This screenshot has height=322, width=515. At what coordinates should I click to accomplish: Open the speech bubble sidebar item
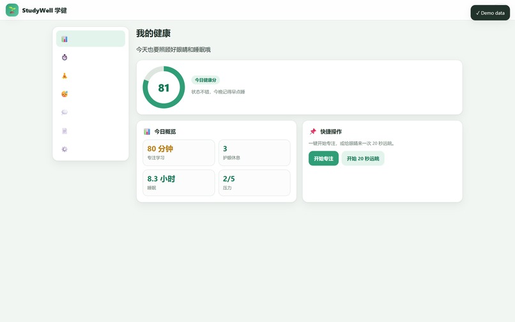pos(91,112)
